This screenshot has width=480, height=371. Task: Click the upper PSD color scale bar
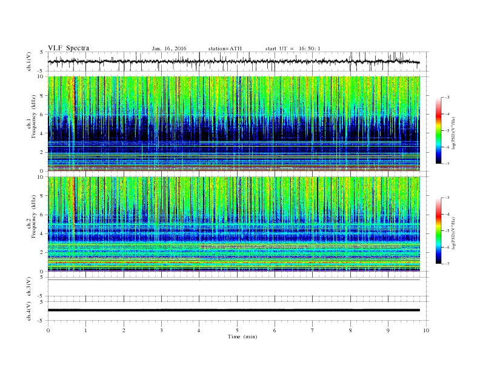tap(439, 130)
